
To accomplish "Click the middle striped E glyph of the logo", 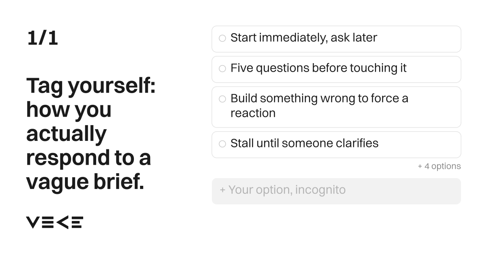I will tap(47, 222).
